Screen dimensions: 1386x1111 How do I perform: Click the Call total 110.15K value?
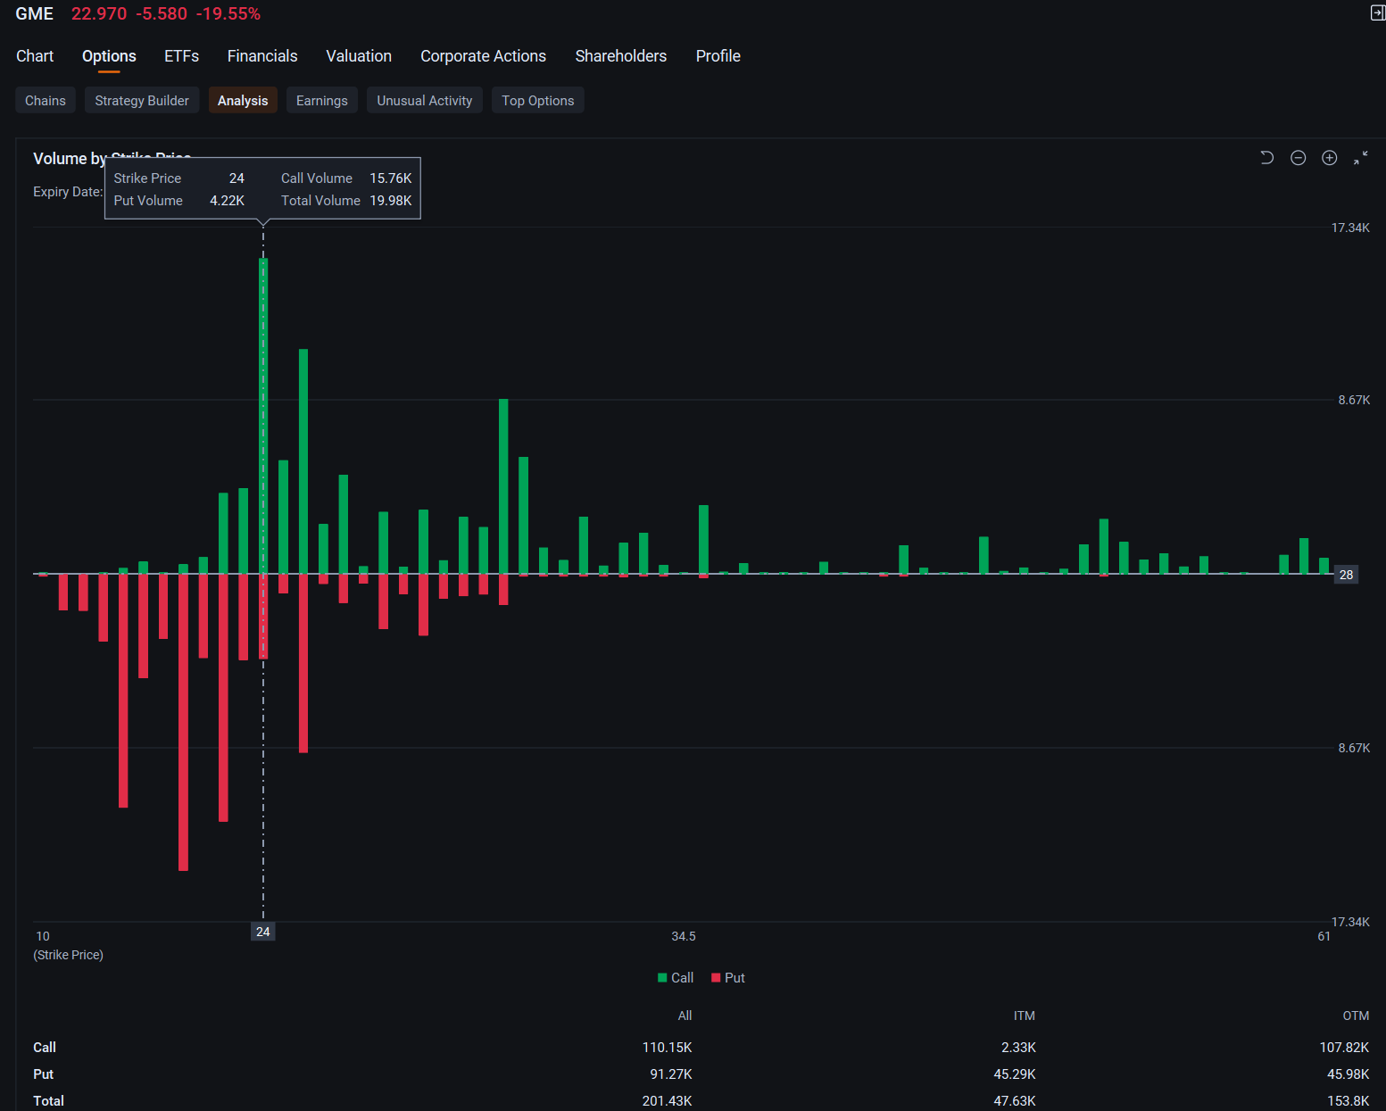668,1048
